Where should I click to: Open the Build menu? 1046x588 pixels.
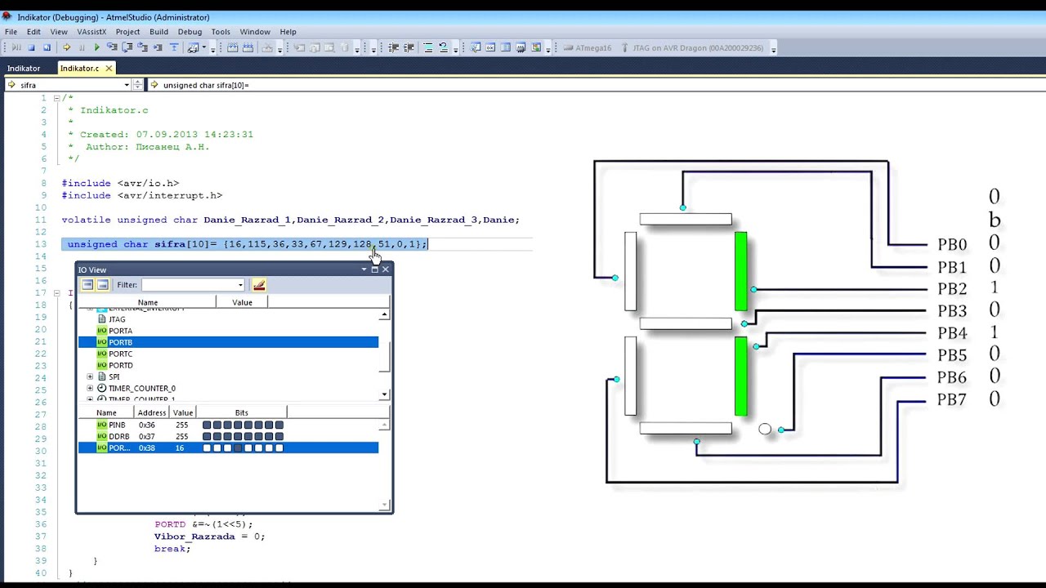159,32
